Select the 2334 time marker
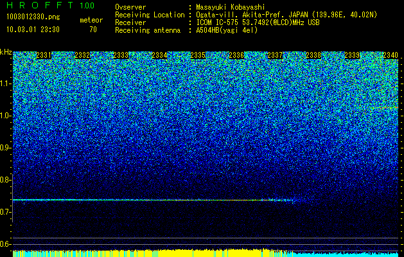This screenshot has width=404, height=257. click(159, 55)
